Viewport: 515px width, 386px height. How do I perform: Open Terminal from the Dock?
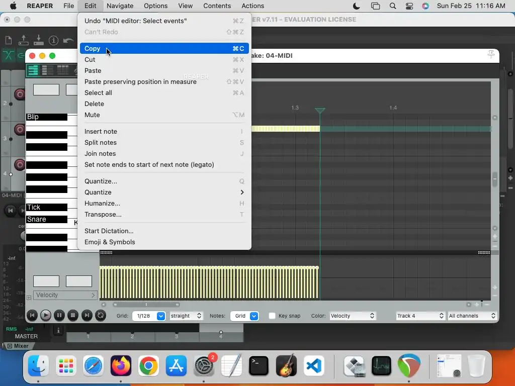(259, 365)
